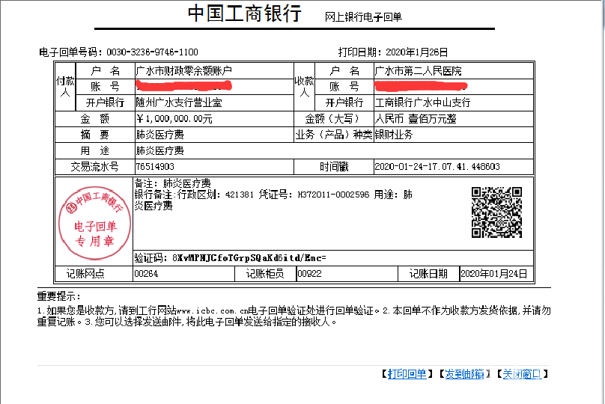Click the transaction serial number 76514903
This screenshot has height=404, width=605.
pyautogui.click(x=155, y=167)
